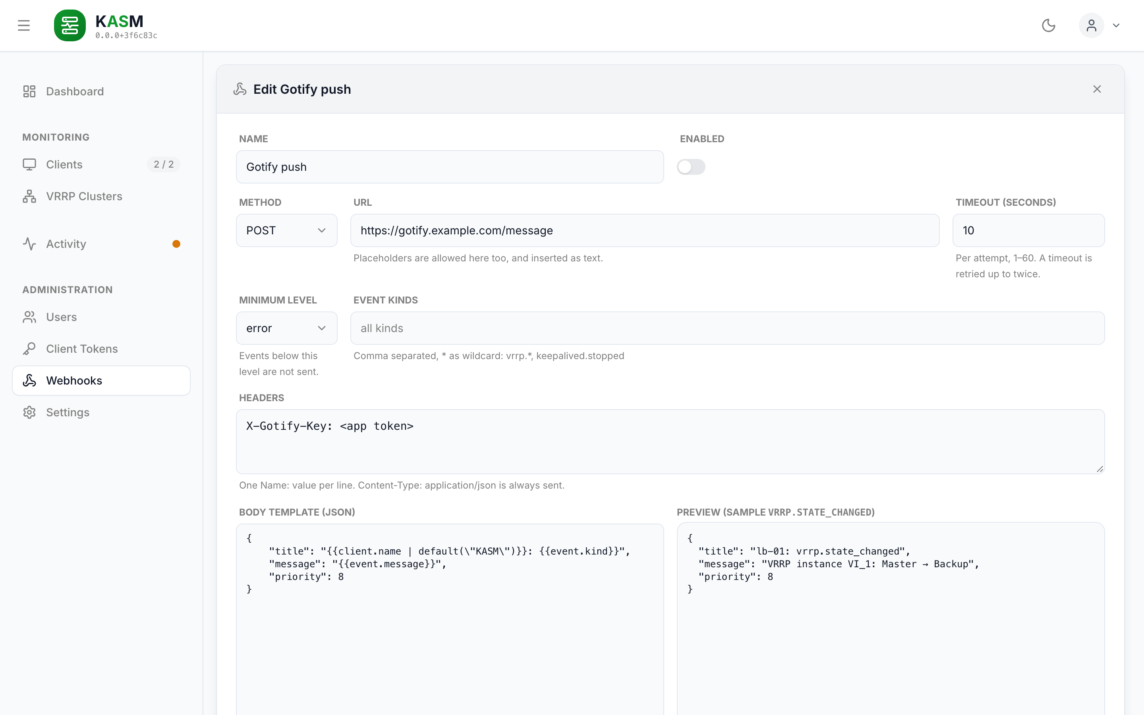Image resolution: width=1144 pixels, height=715 pixels.
Task: Click version text '0.0.0+3f6c83c'
Action: (126, 35)
